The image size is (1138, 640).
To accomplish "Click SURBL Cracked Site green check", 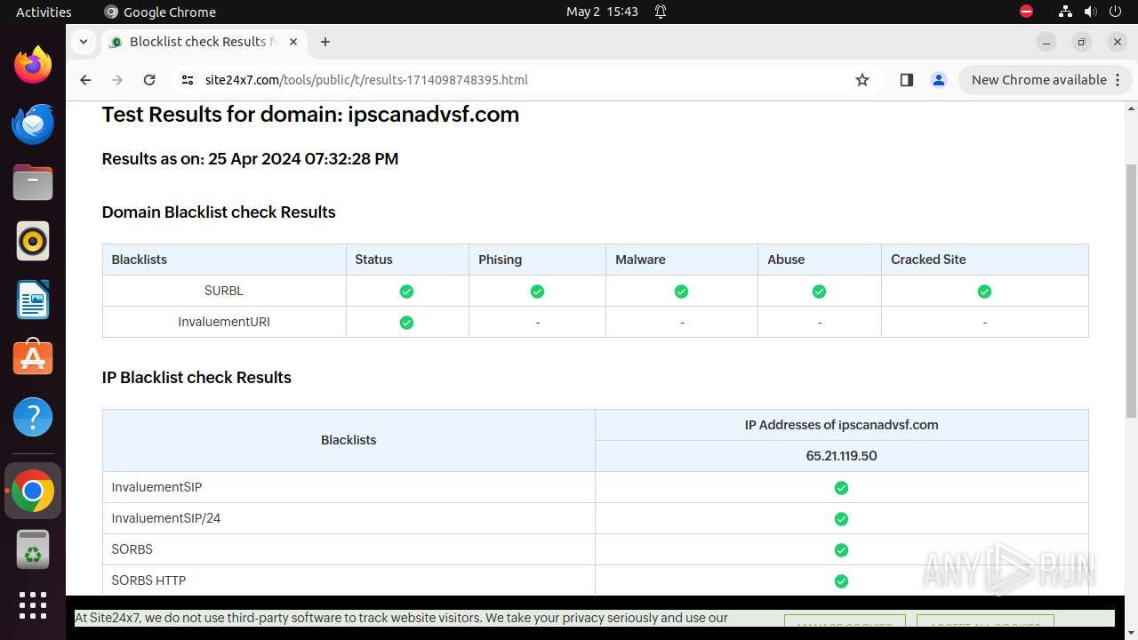I will [984, 292].
